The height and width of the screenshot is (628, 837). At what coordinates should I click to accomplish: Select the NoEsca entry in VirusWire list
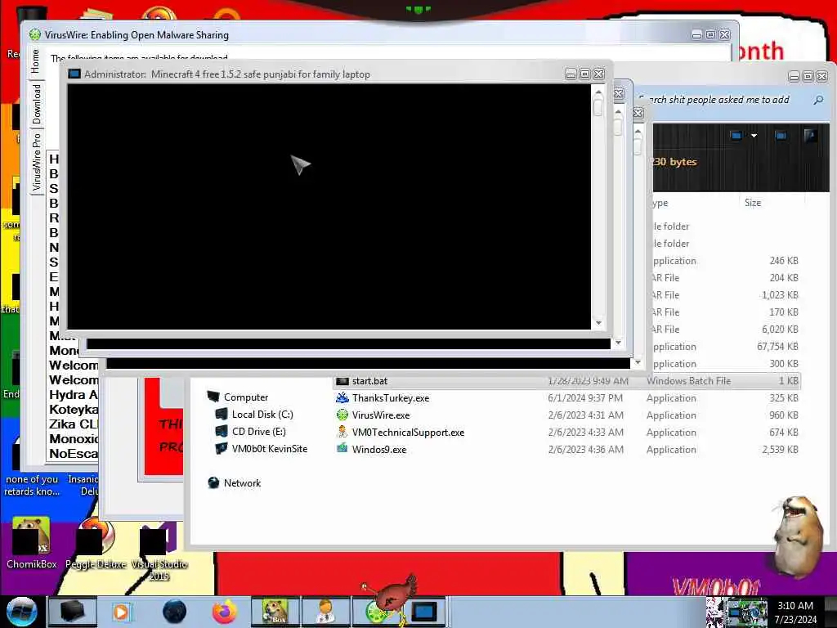(74, 453)
